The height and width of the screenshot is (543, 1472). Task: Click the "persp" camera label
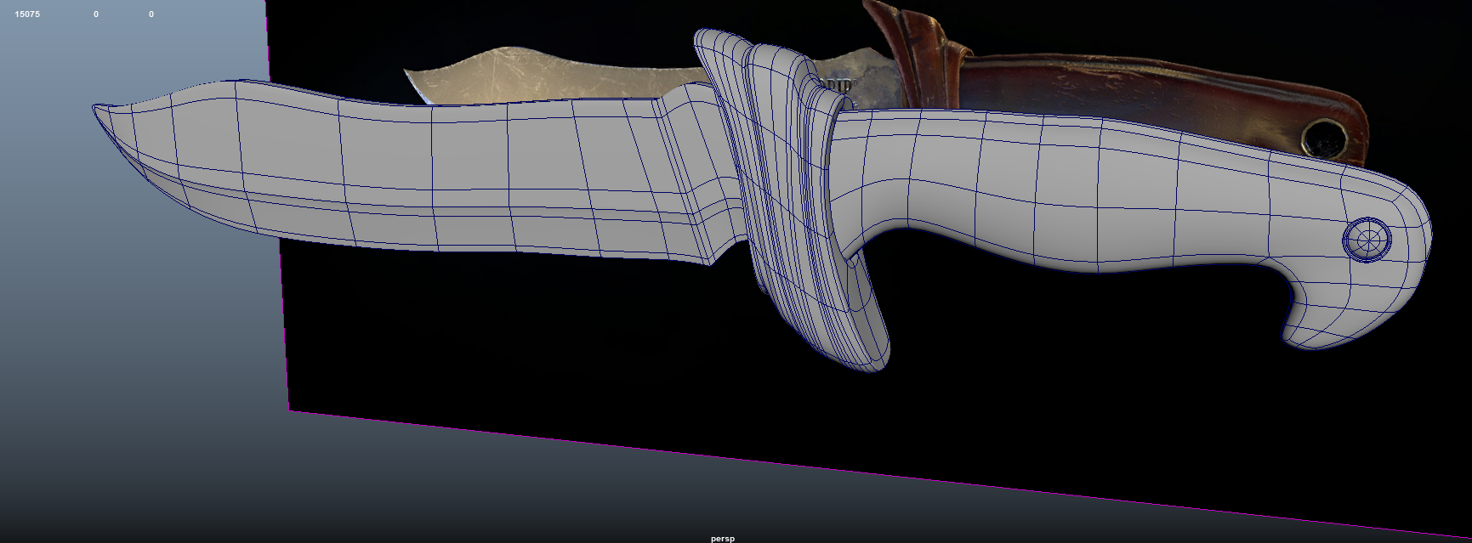point(723,538)
